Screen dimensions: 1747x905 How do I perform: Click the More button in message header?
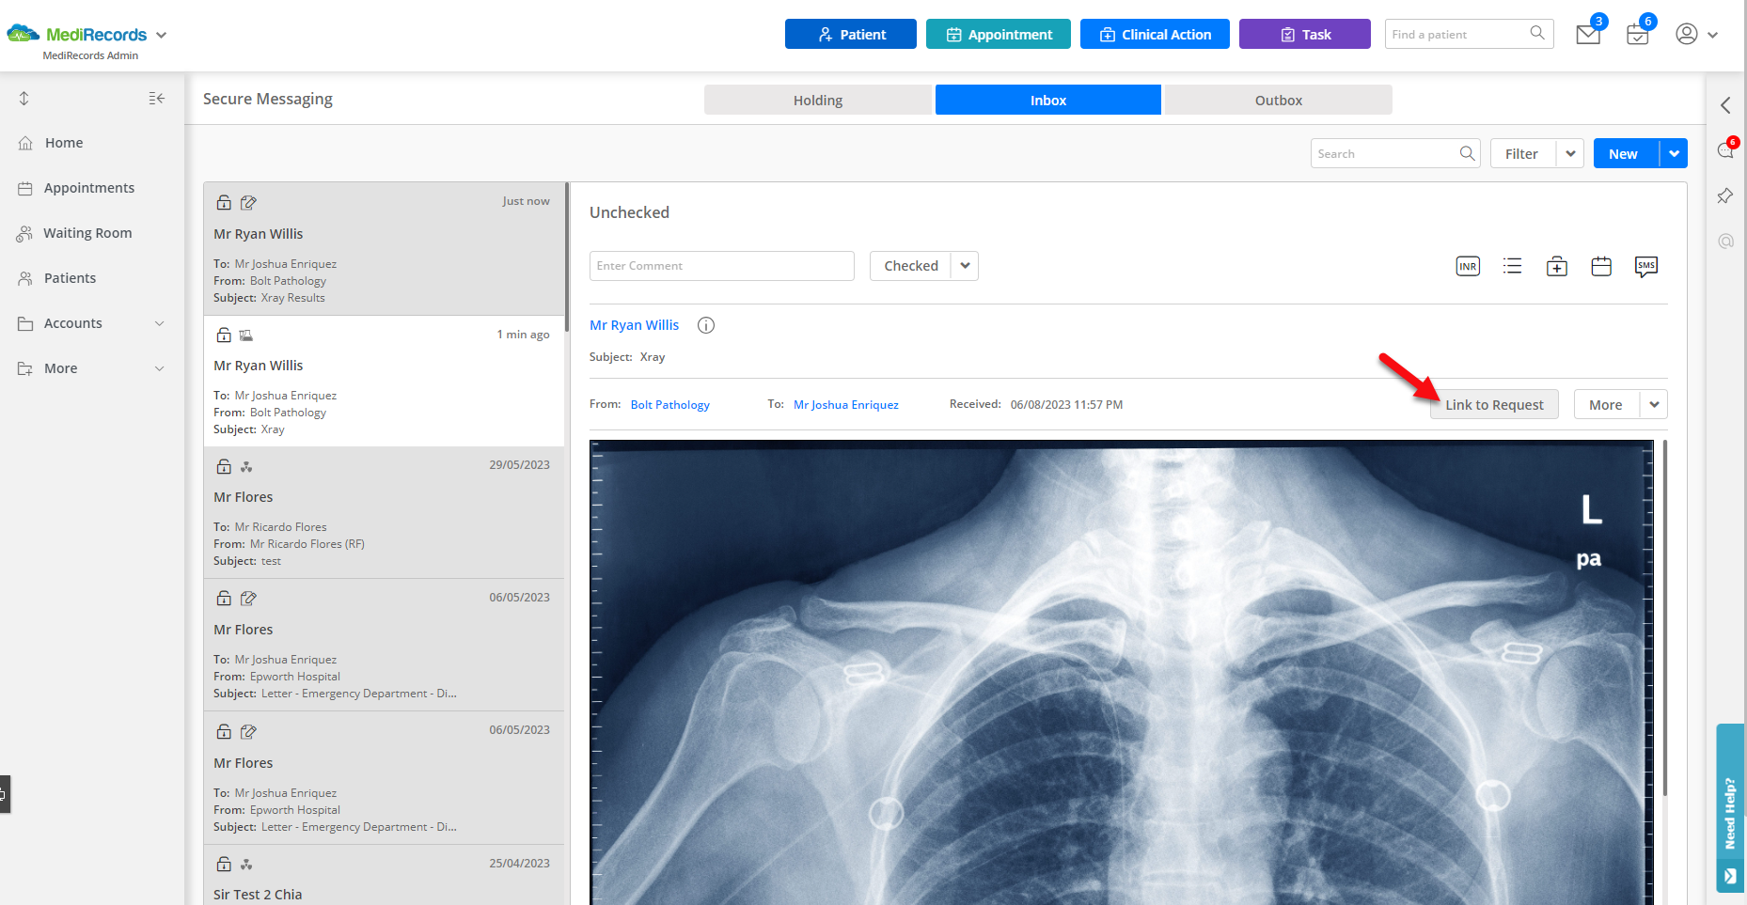click(1607, 405)
